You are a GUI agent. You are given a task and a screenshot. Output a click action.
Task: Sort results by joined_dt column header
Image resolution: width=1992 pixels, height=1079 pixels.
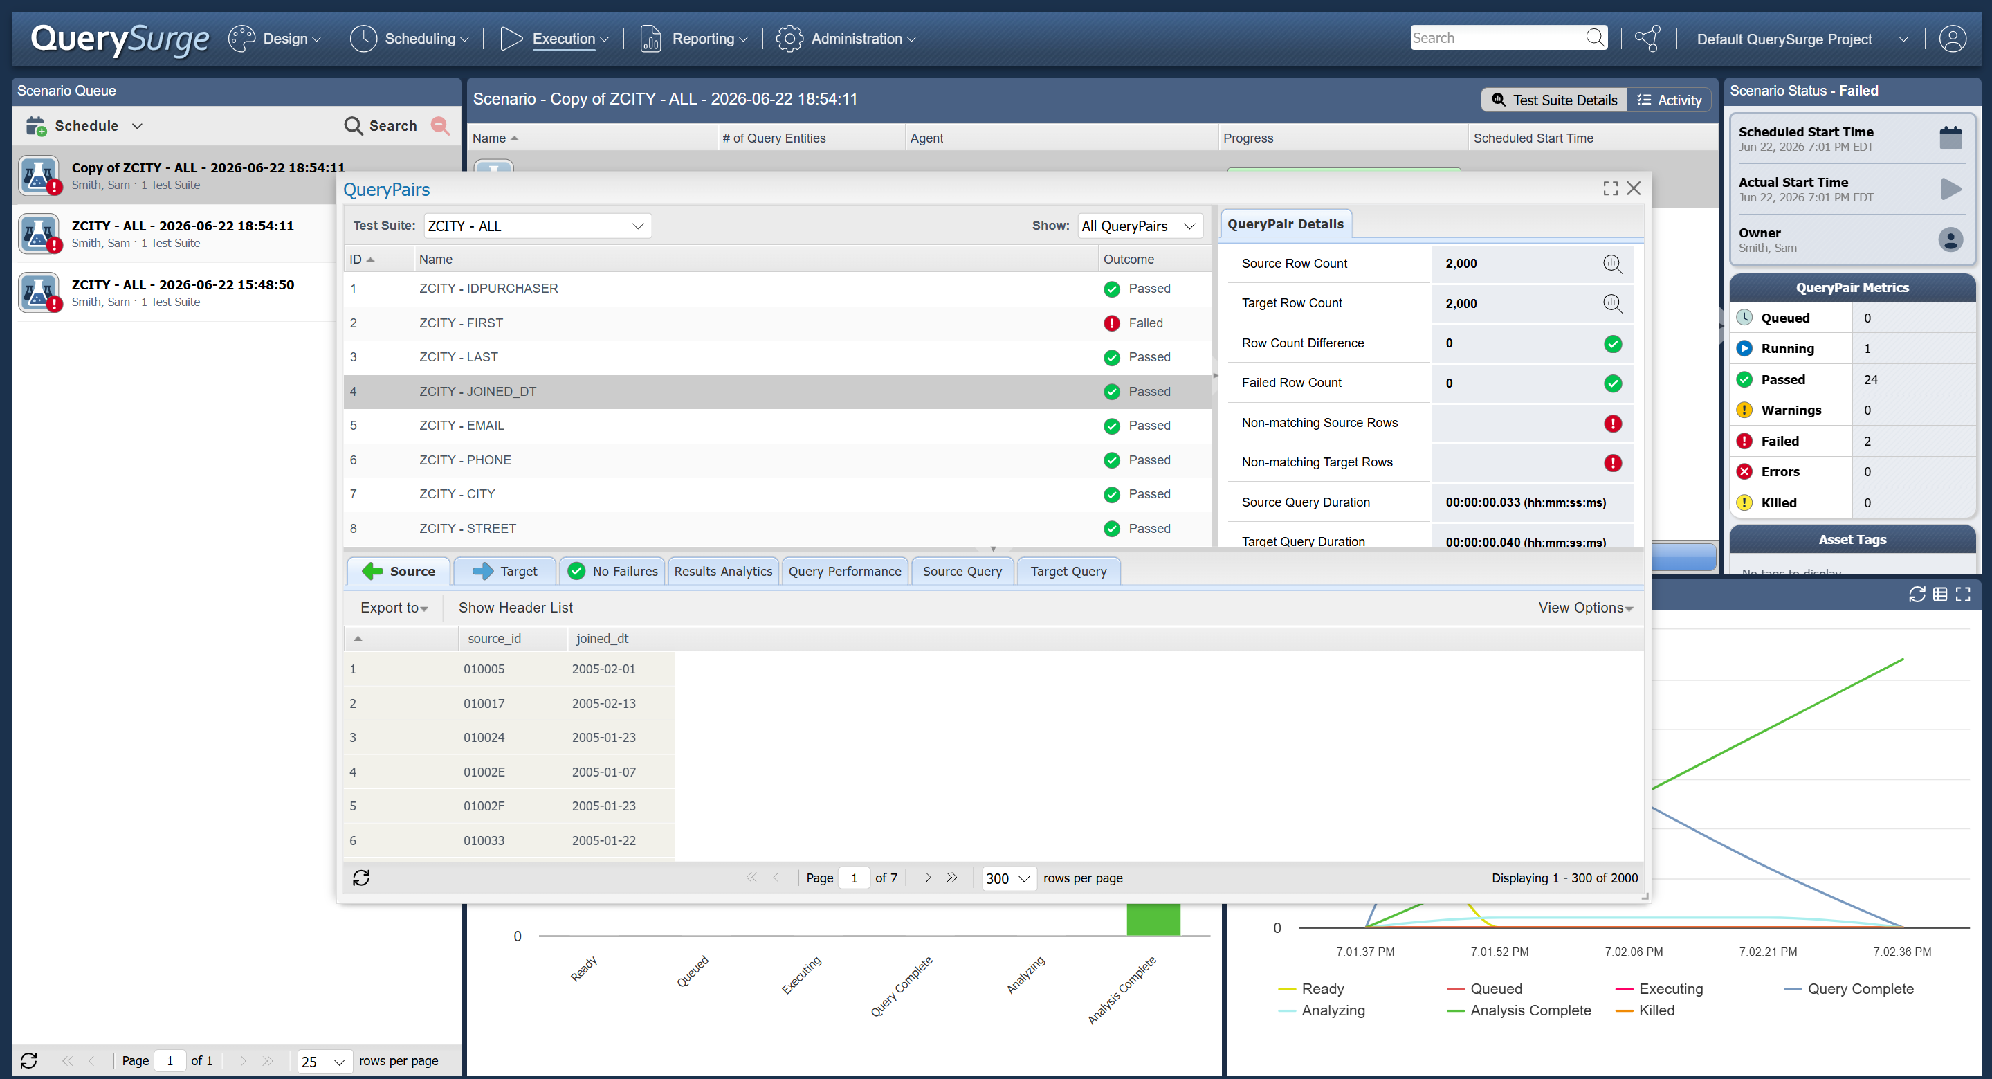[x=621, y=638]
